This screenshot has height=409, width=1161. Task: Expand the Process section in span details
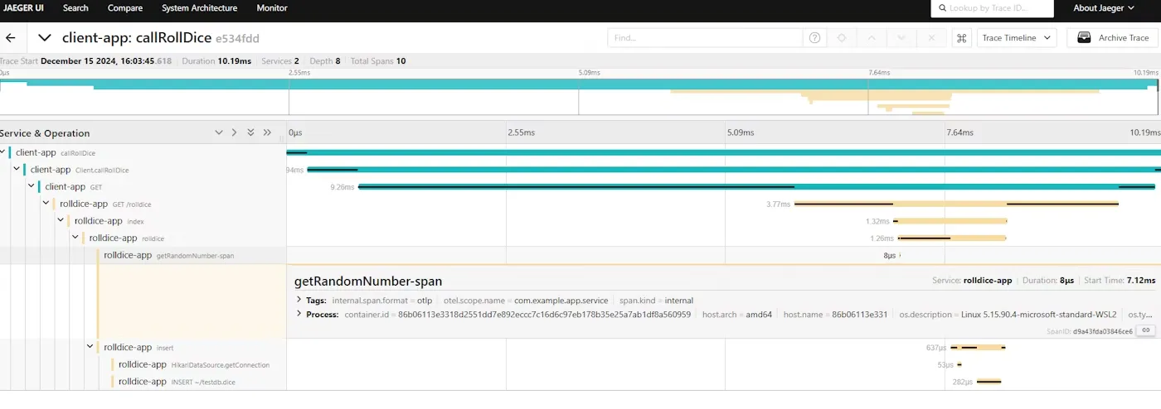click(x=299, y=315)
